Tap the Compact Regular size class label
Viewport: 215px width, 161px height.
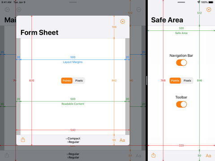(x=73, y=140)
